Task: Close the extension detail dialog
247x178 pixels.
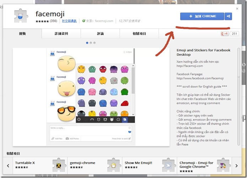Action: coord(237,9)
